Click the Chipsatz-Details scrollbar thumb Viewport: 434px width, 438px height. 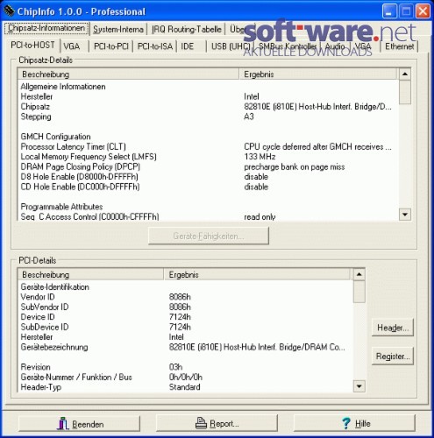tap(405, 92)
